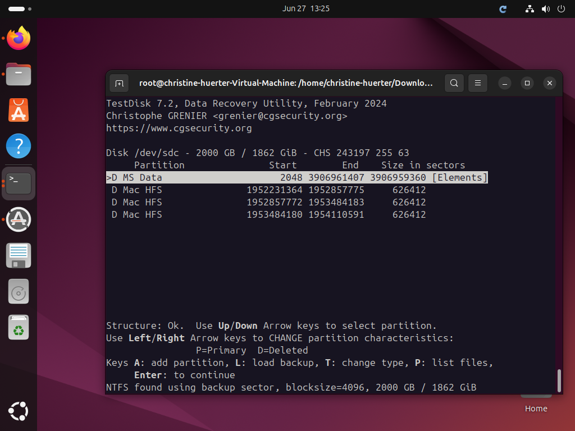Click the terminal window title text
This screenshot has width=575, height=431.
286,83
